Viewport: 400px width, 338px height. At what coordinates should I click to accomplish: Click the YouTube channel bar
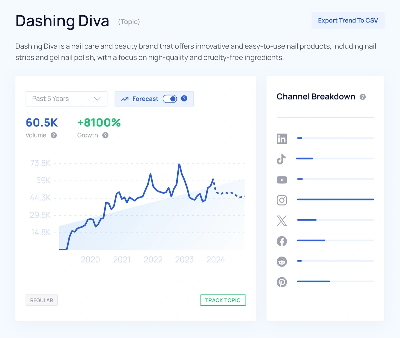(335, 179)
